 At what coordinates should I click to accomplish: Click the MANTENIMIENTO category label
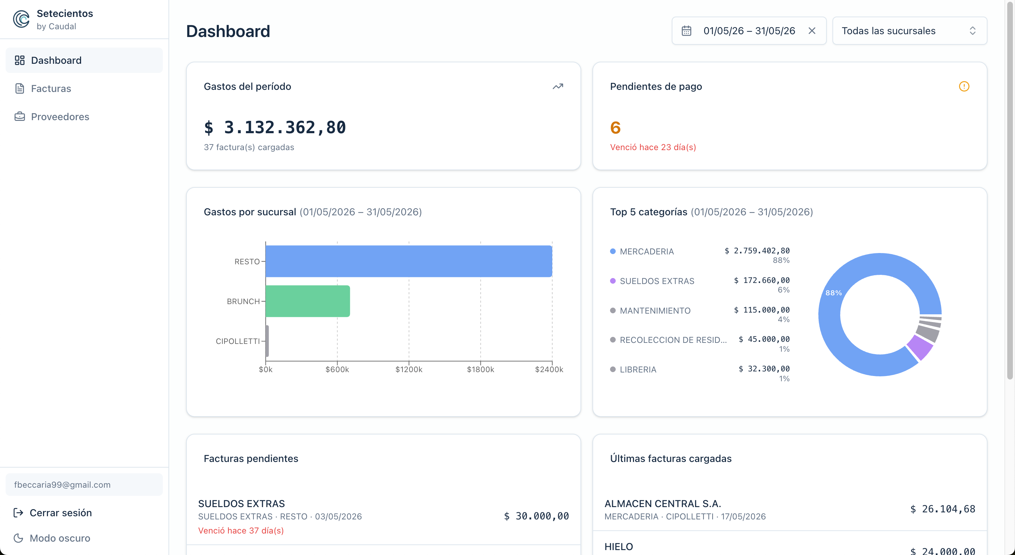[655, 310]
